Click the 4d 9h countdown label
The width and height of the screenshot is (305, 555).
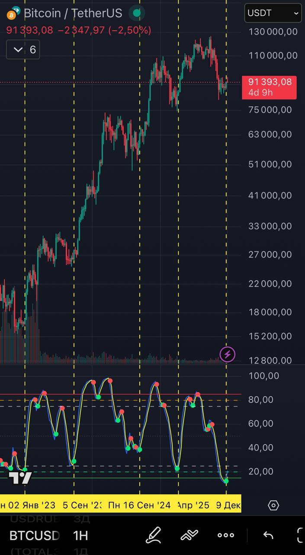[x=260, y=92]
